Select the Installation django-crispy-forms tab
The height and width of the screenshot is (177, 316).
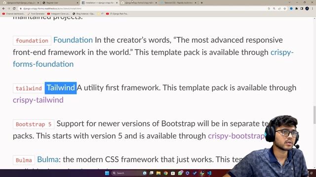point(100,3)
